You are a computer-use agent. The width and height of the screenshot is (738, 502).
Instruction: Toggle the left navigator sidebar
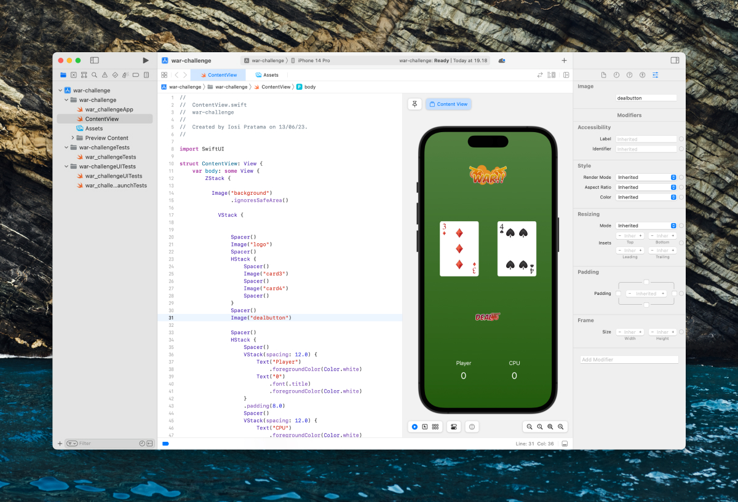pyautogui.click(x=95, y=60)
